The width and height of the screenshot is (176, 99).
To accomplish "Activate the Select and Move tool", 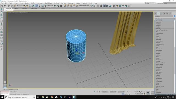I will [x=37, y=5].
